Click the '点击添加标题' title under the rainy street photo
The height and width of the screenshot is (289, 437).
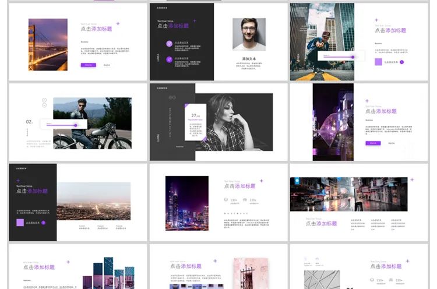click(x=321, y=224)
